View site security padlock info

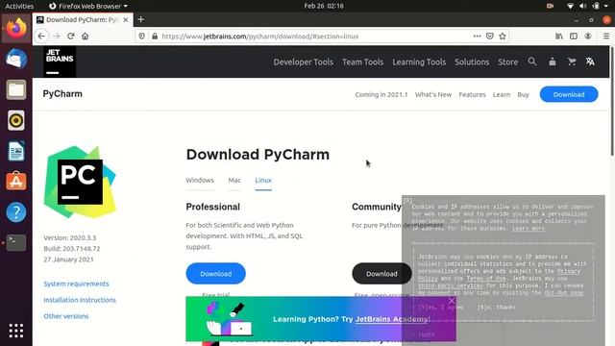[155, 37]
